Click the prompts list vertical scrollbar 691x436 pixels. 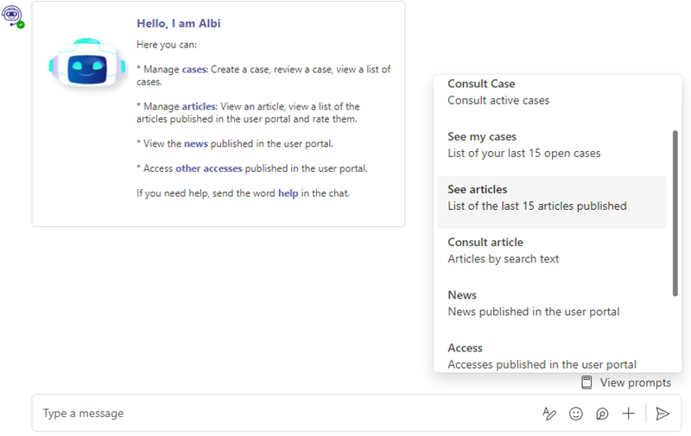tap(675, 213)
